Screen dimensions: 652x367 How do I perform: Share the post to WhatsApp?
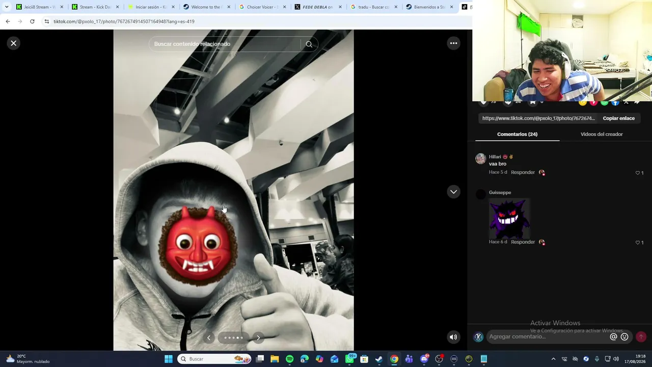click(604, 102)
